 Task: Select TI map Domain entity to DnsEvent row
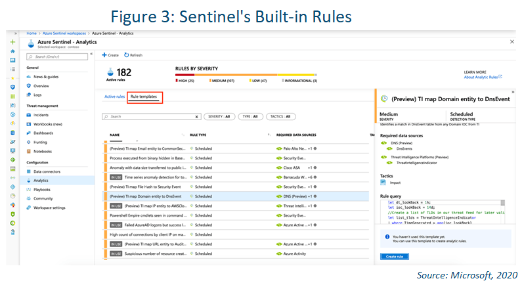236,196
